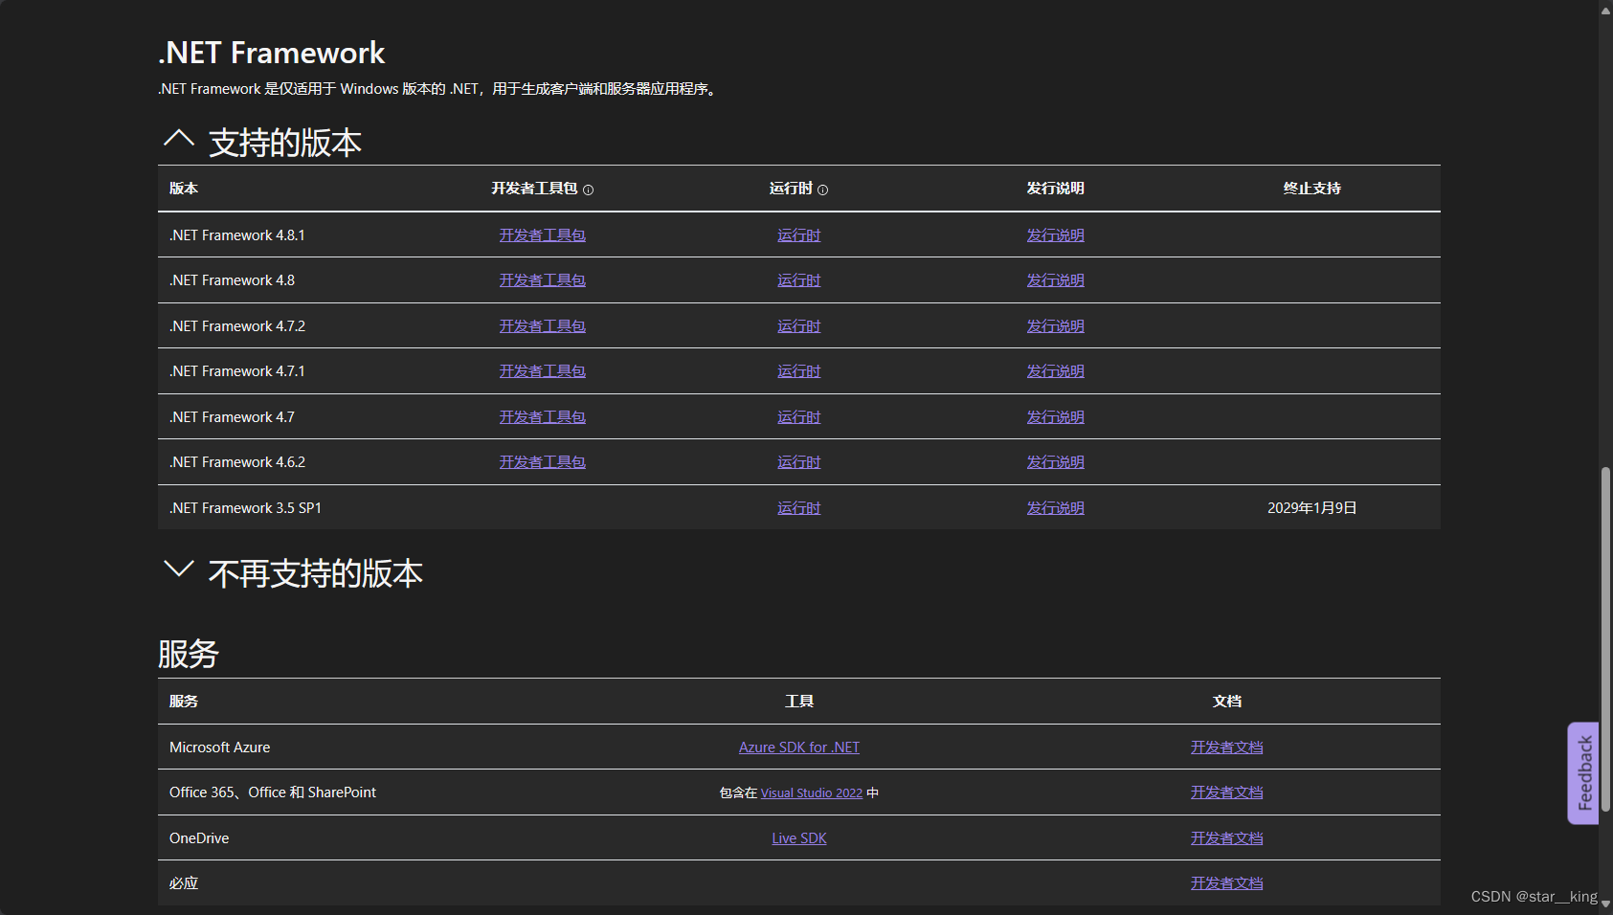Open 运行时 link for .NET Framework 3.5 SP1
Viewport: 1613px width, 915px height.
(799, 508)
